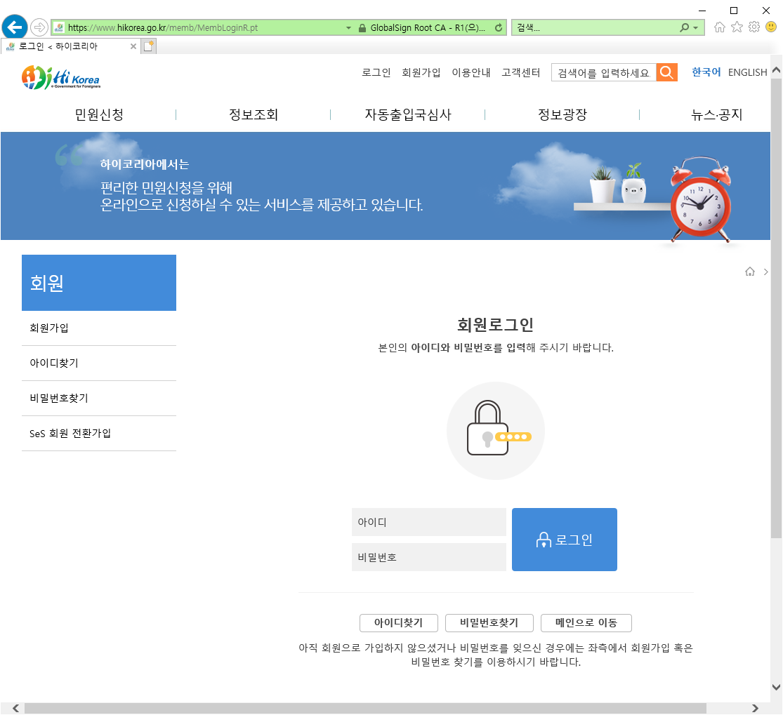Click the 아이디 input field
Screen dimensions: 783x715
click(x=429, y=523)
